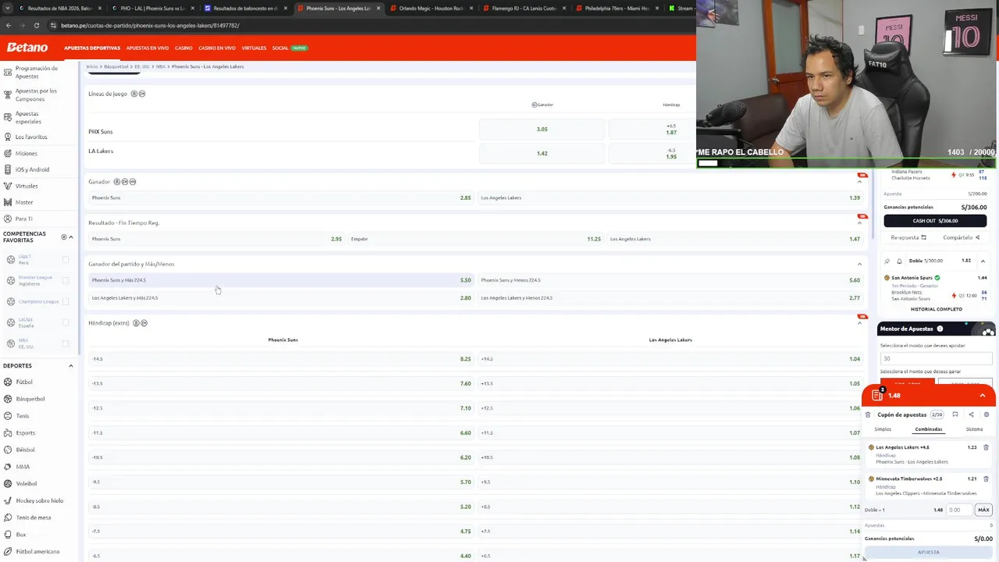This screenshot has width=999, height=562.
Task: Open Master sidebar icon
Action: point(8,202)
